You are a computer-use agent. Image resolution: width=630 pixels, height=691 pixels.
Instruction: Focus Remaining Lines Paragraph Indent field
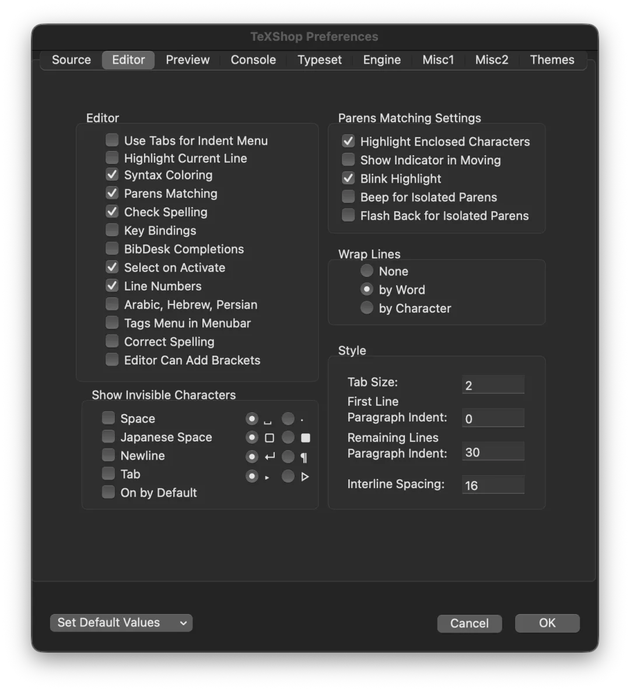(493, 451)
